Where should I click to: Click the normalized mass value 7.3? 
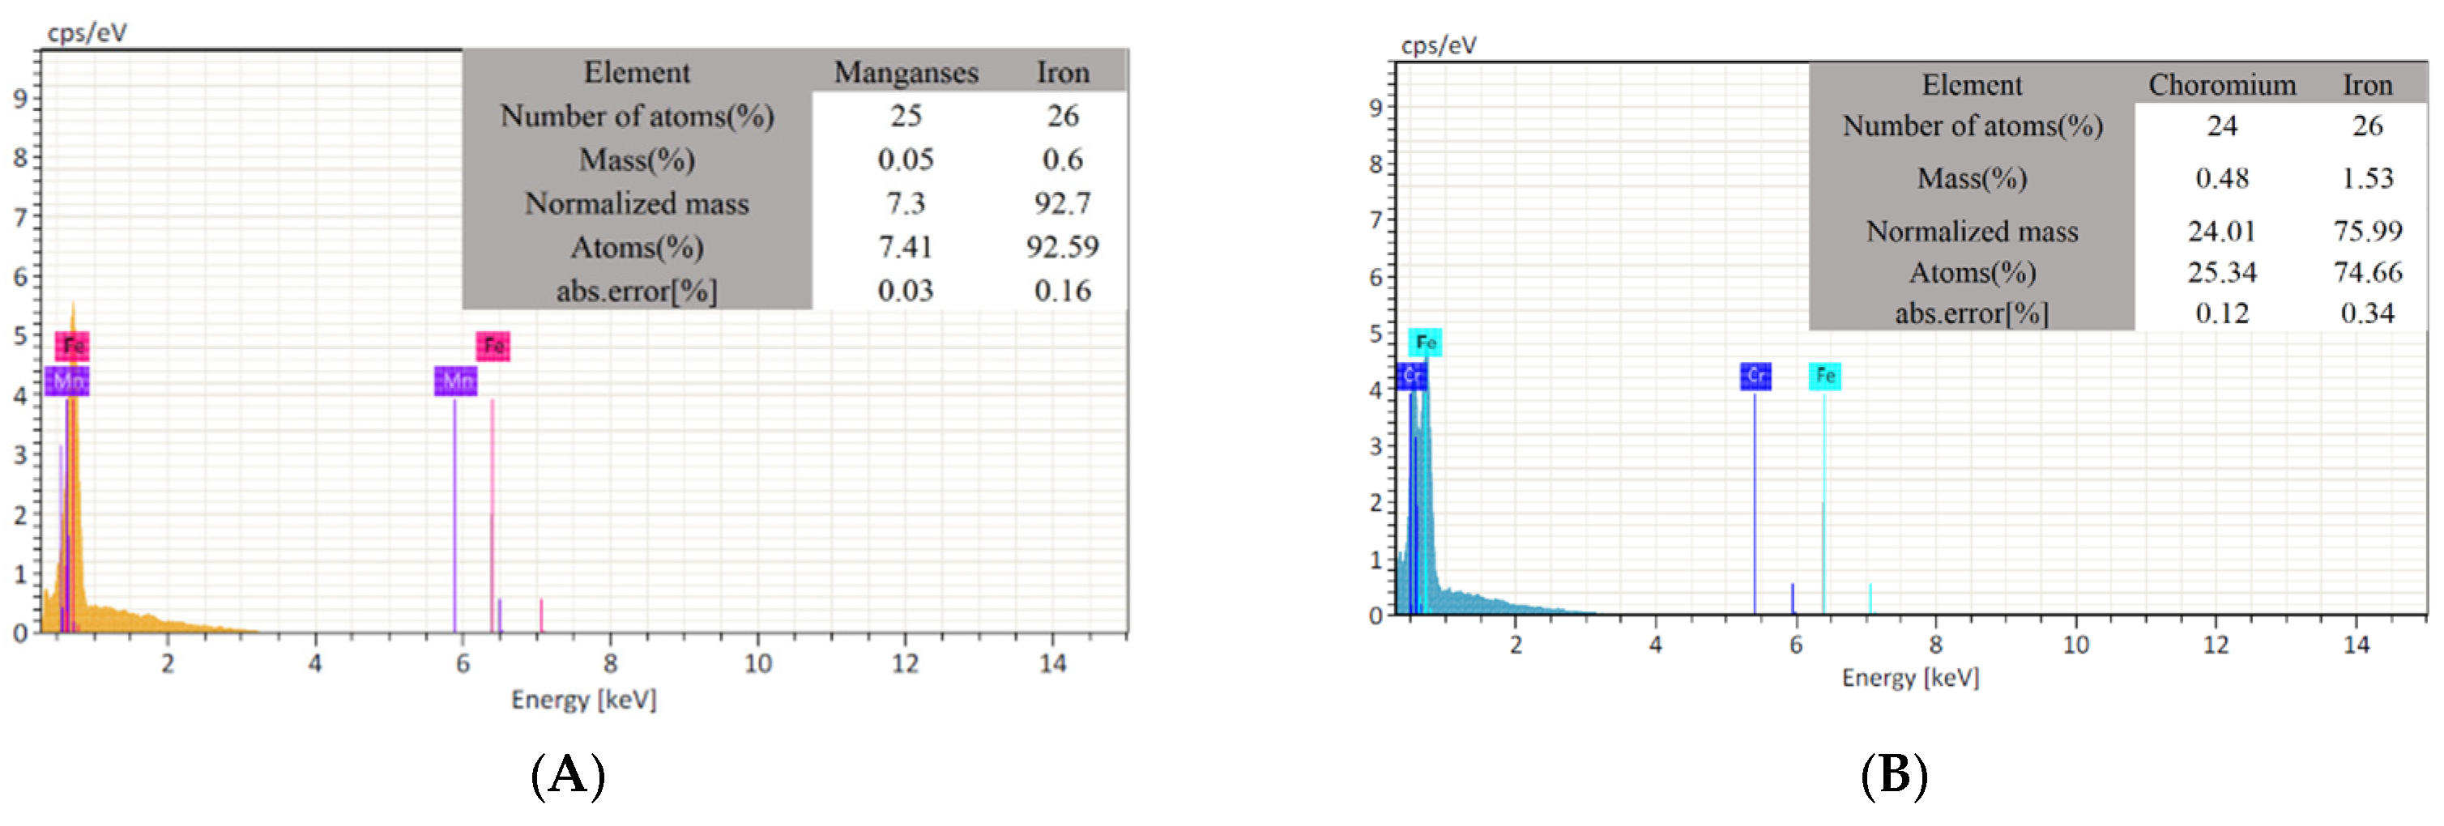click(x=906, y=204)
